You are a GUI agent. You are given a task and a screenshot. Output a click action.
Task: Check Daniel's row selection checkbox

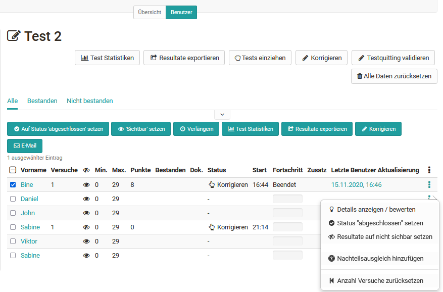click(13, 199)
